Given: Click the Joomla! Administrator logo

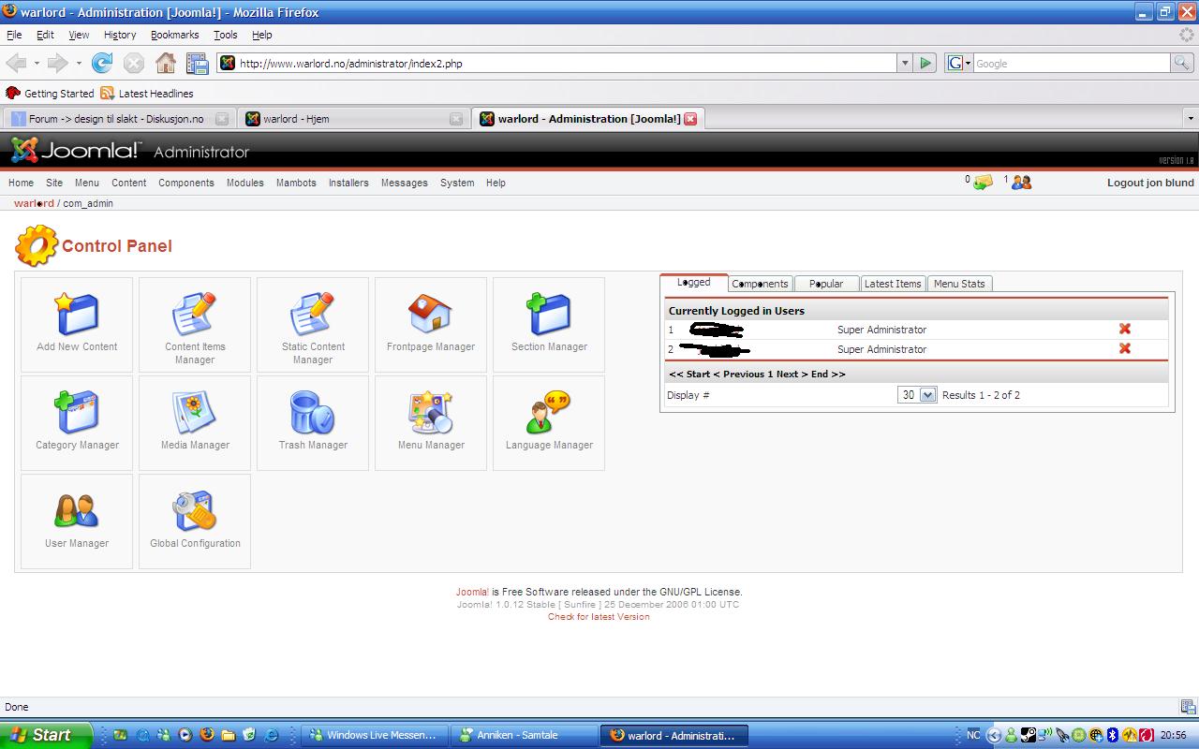Looking at the screenshot, I should 130,150.
